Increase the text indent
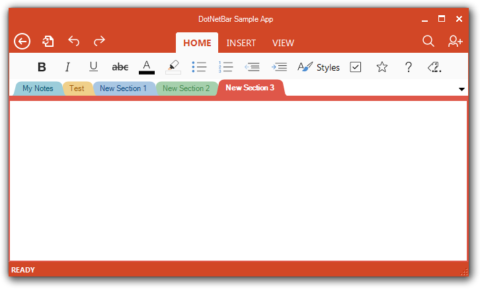Image resolution: width=480 pixels, height=289 pixels. click(x=279, y=67)
